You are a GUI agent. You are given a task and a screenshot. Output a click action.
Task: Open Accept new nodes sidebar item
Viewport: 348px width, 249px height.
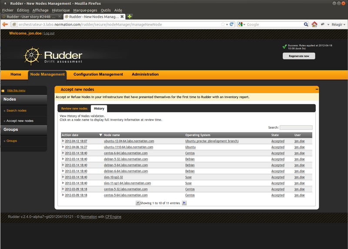coord(20,121)
